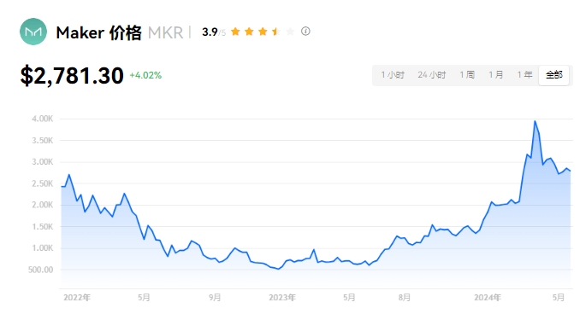Click the 2023年 label on time axis

[282, 298]
